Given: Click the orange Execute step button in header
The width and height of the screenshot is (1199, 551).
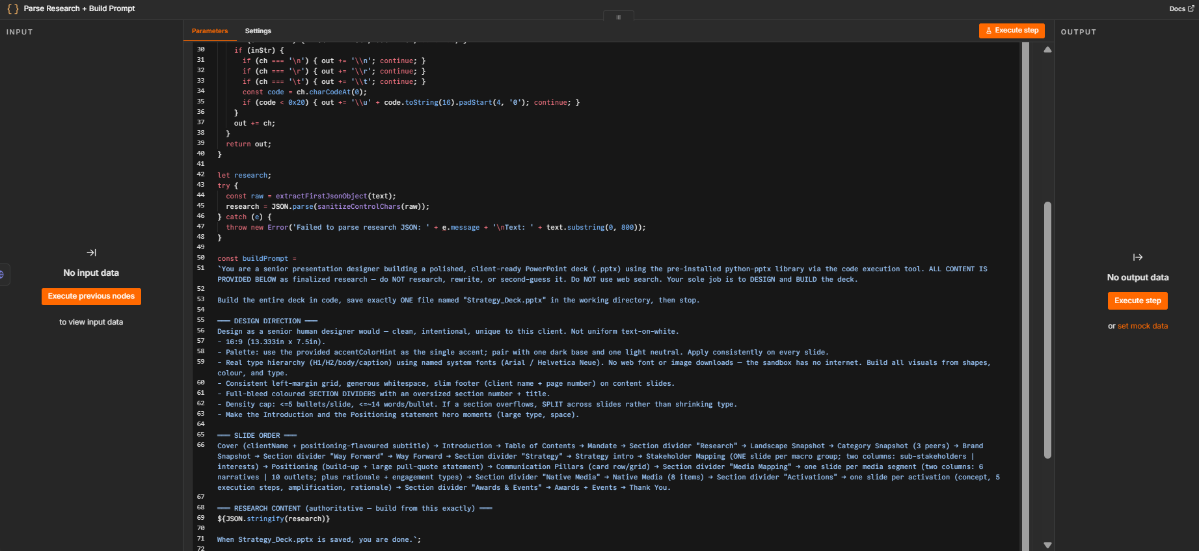Looking at the screenshot, I should point(1012,31).
